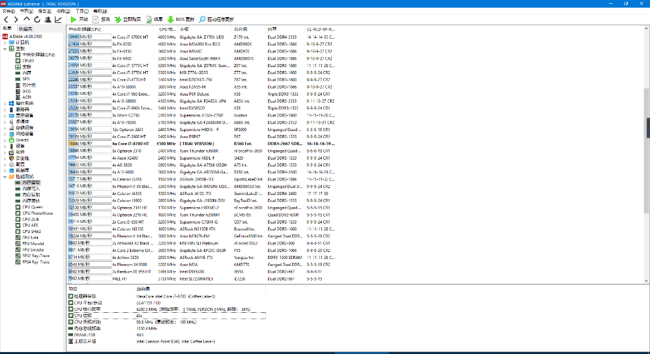
Task: Expand the 计算机 tree node
Action: coord(5,42)
